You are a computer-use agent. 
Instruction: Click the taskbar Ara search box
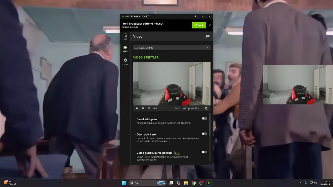(148, 183)
